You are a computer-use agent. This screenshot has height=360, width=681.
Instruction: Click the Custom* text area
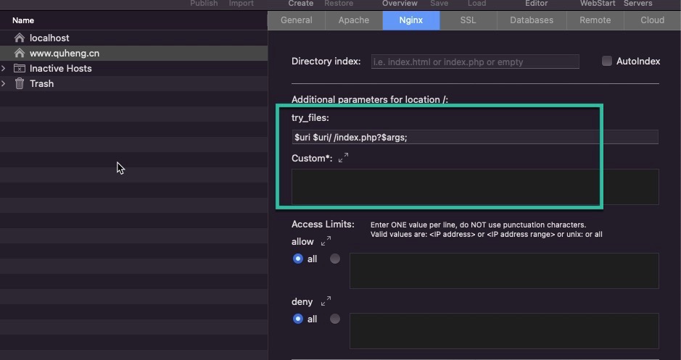[475, 186]
